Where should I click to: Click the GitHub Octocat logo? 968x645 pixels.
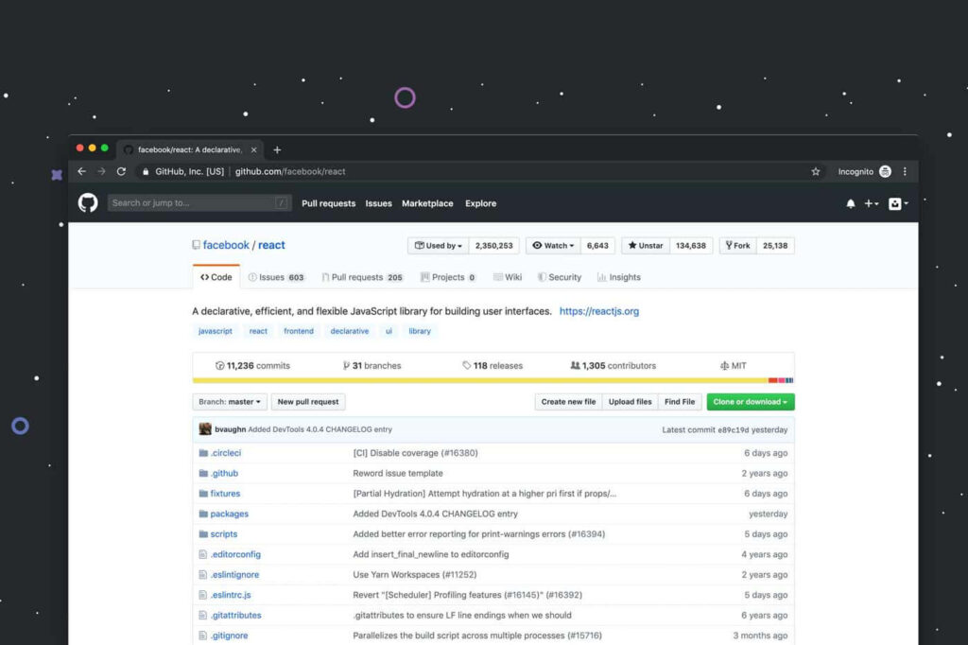click(x=88, y=203)
